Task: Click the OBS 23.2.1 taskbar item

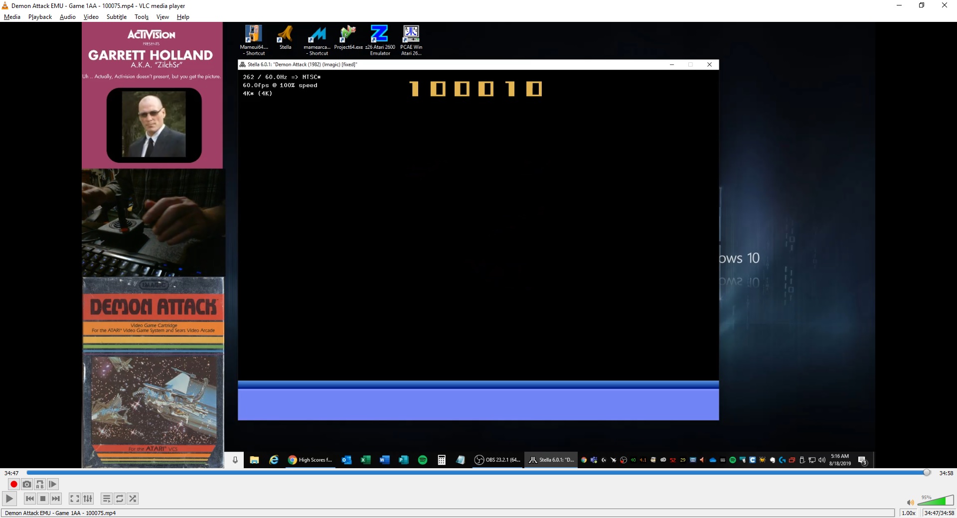Action: pos(497,460)
